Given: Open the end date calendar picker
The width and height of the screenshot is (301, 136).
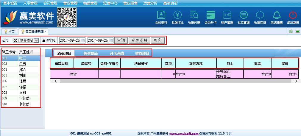Looking at the screenshot, I should (111, 40).
